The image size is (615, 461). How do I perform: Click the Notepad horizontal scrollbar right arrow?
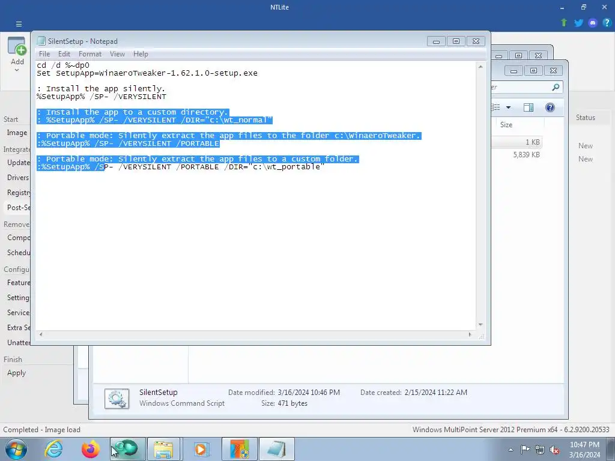tap(470, 335)
